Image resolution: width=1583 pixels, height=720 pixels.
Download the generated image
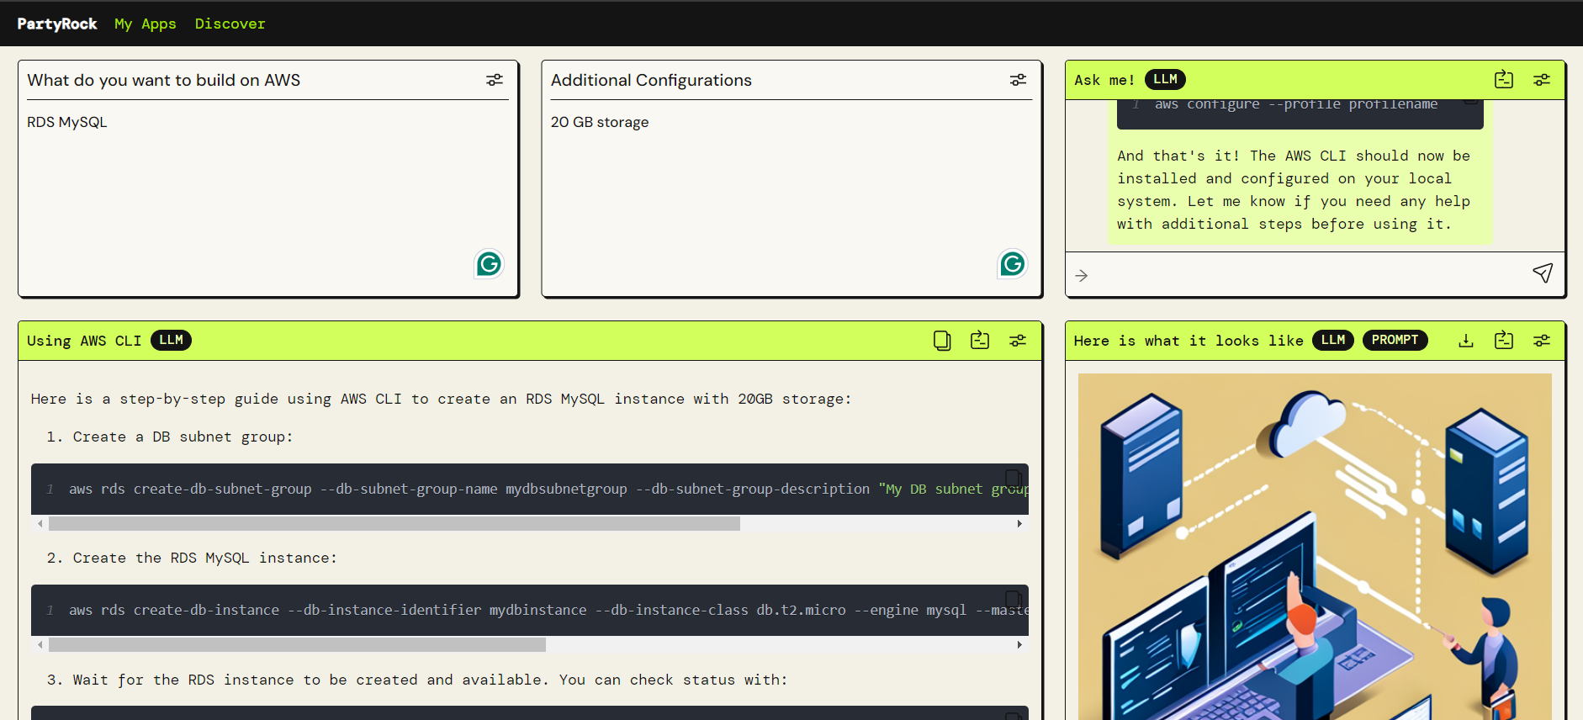coord(1466,341)
